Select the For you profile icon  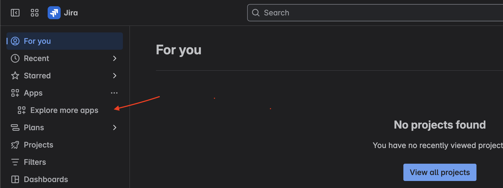[x=15, y=41]
